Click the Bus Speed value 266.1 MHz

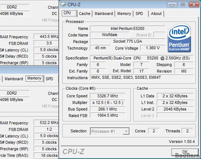coord(107,109)
